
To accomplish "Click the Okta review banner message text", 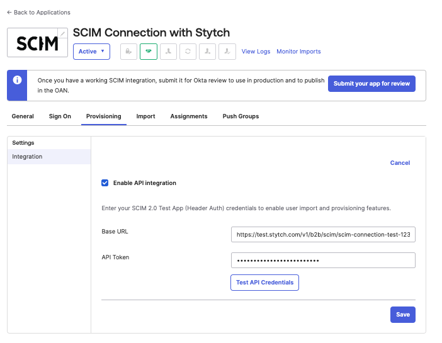I will pos(181,86).
